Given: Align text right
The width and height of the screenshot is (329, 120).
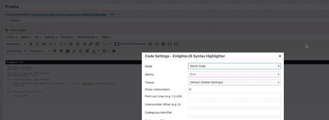Looking at the screenshot, I should [84, 44].
